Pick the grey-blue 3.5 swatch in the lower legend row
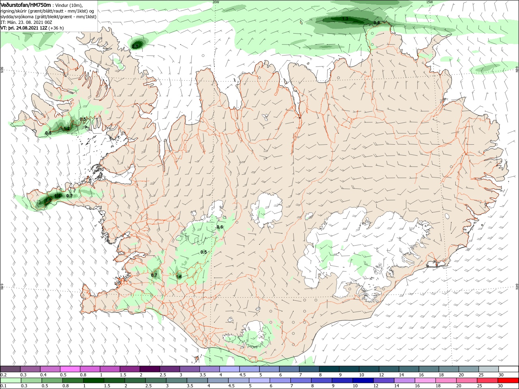This screenshot has width=519, height=389. tap(197, 380)
